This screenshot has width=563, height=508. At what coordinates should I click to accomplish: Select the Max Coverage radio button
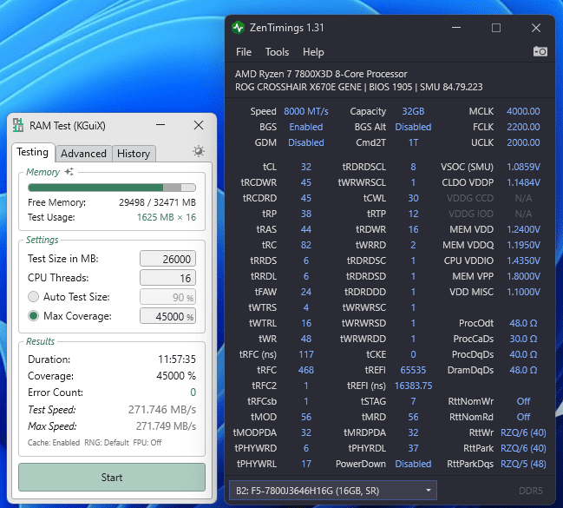tap(33, 316)
